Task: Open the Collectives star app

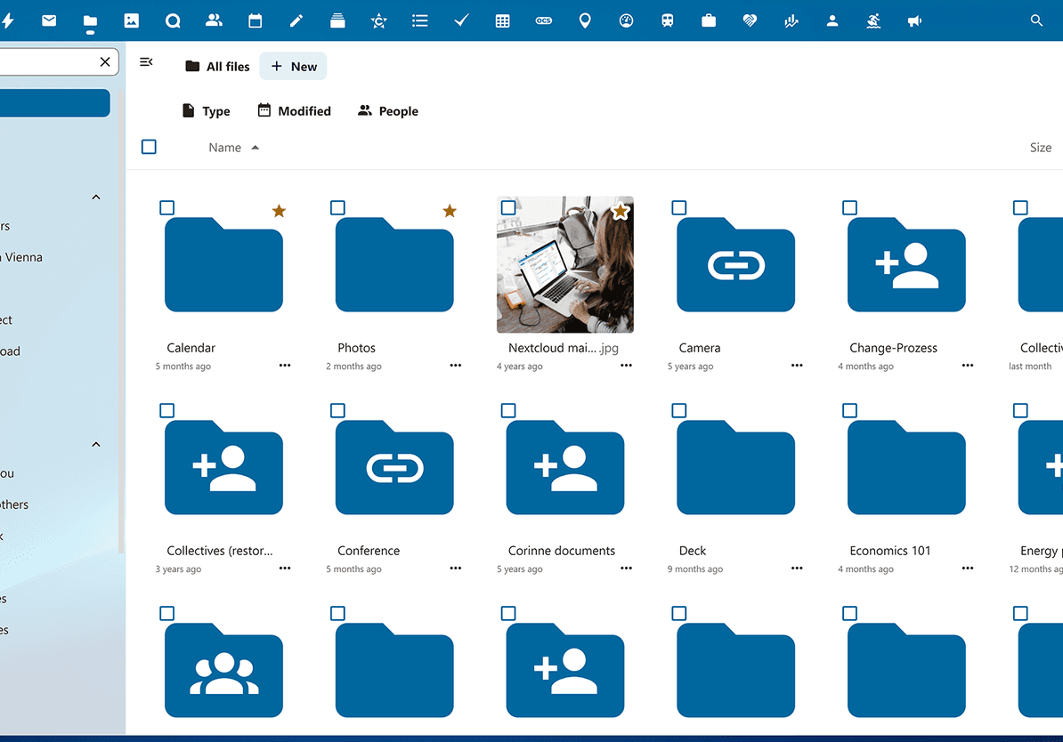Action: pos(379,21)
